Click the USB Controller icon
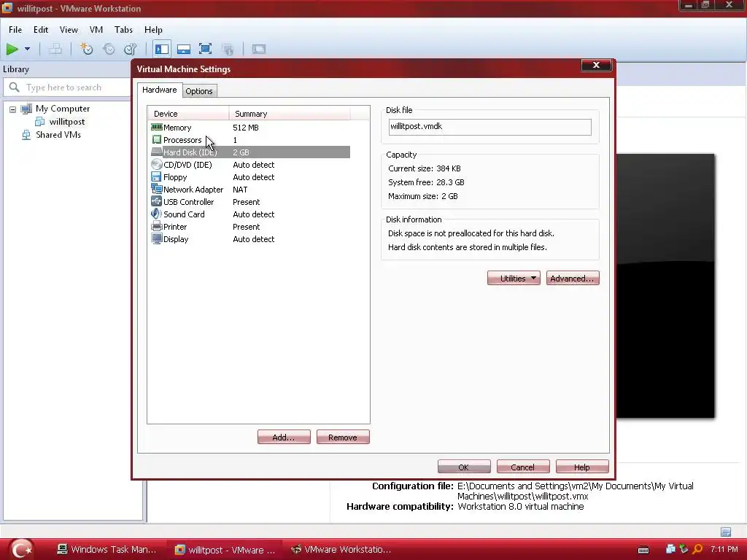The width and height of the screenshot is (747, 560). [156, 201]
